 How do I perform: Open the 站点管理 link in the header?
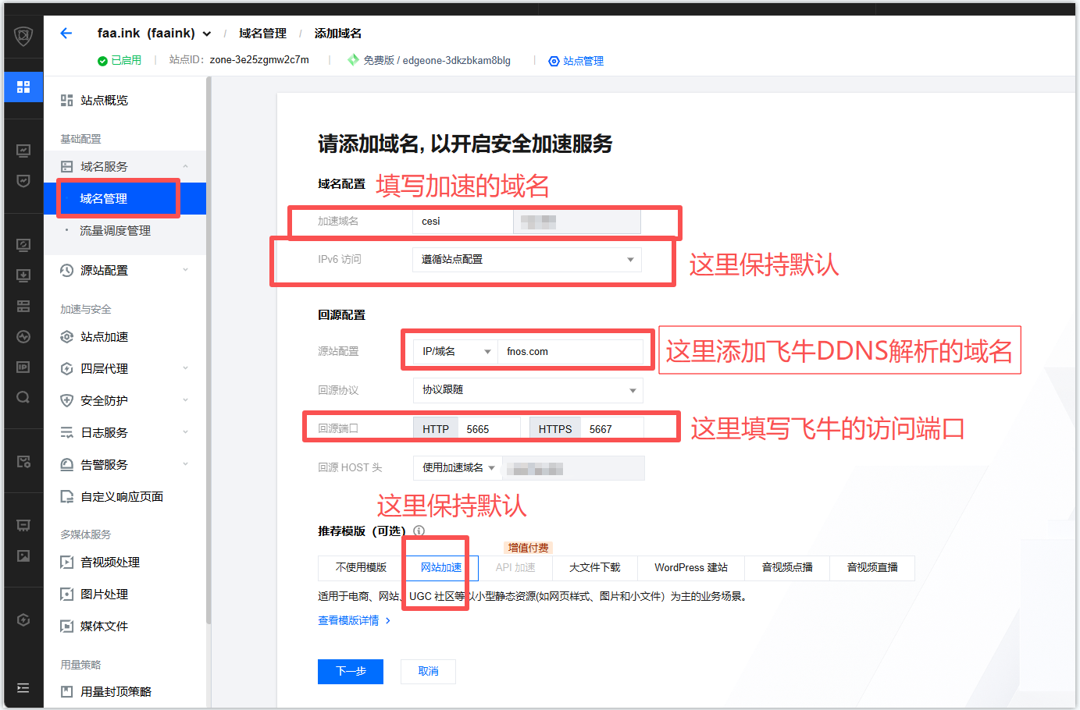(x=576, y=61)
